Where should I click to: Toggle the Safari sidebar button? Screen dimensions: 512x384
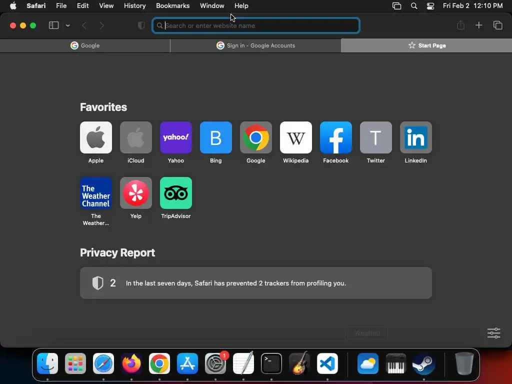(53, 25)
